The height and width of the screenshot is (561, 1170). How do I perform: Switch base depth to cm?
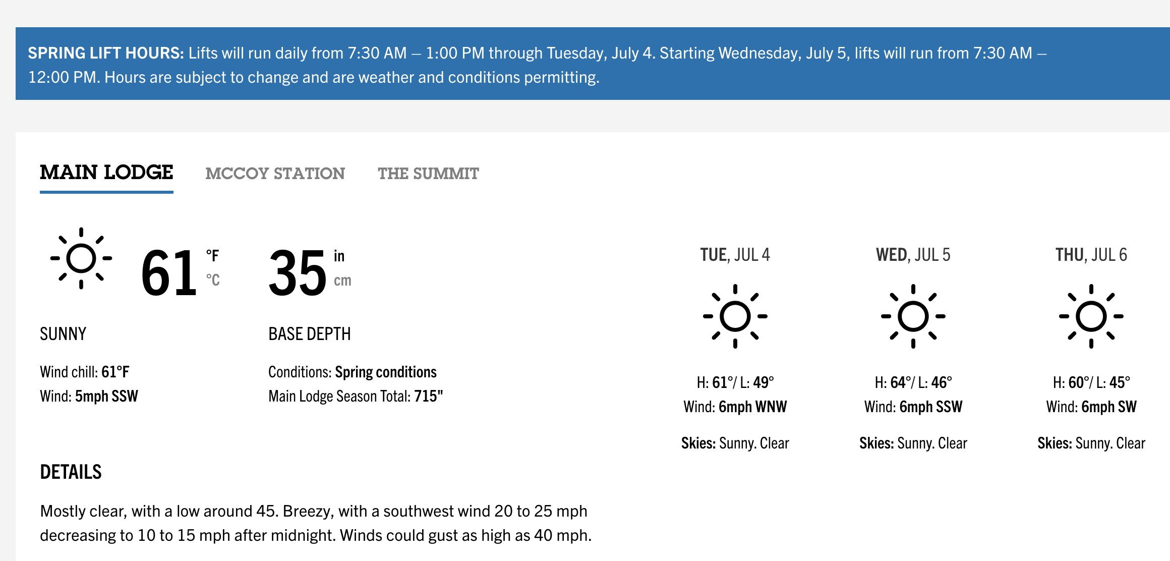[342, 280]
